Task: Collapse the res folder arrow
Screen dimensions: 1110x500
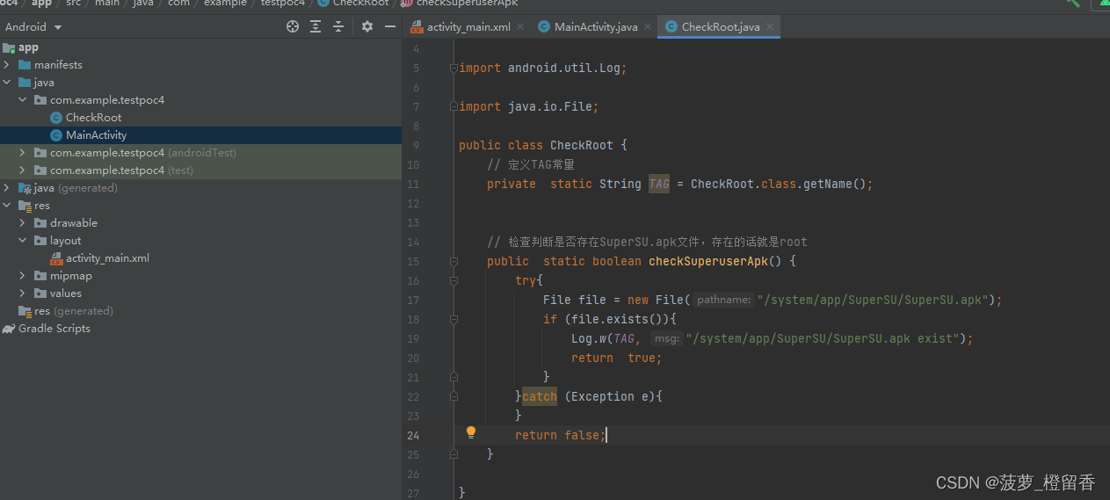Action: (x=8, y=206)
